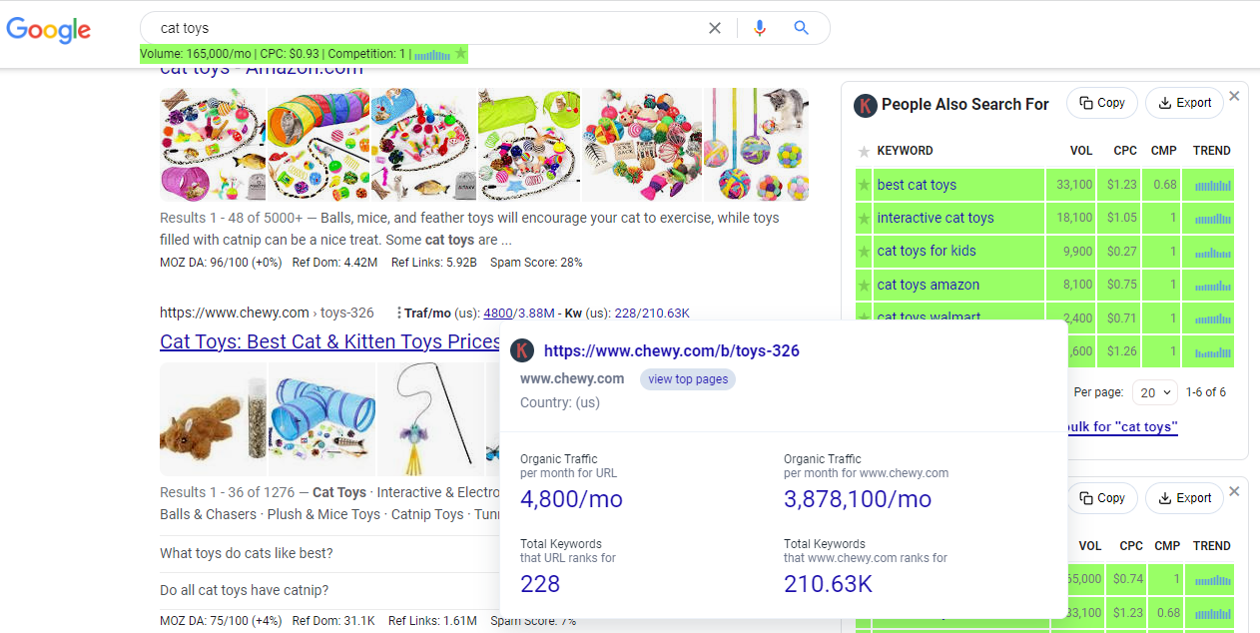Open the per page dropdown showing 20
Viewport: 1260px width, 633px height.
[x=1154, y=392]
